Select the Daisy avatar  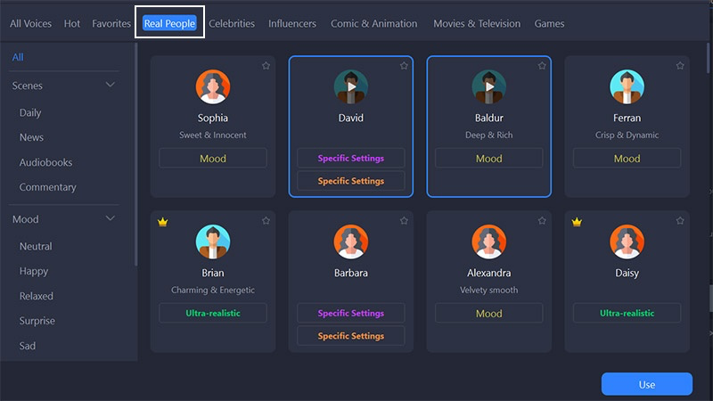[627, 241]
